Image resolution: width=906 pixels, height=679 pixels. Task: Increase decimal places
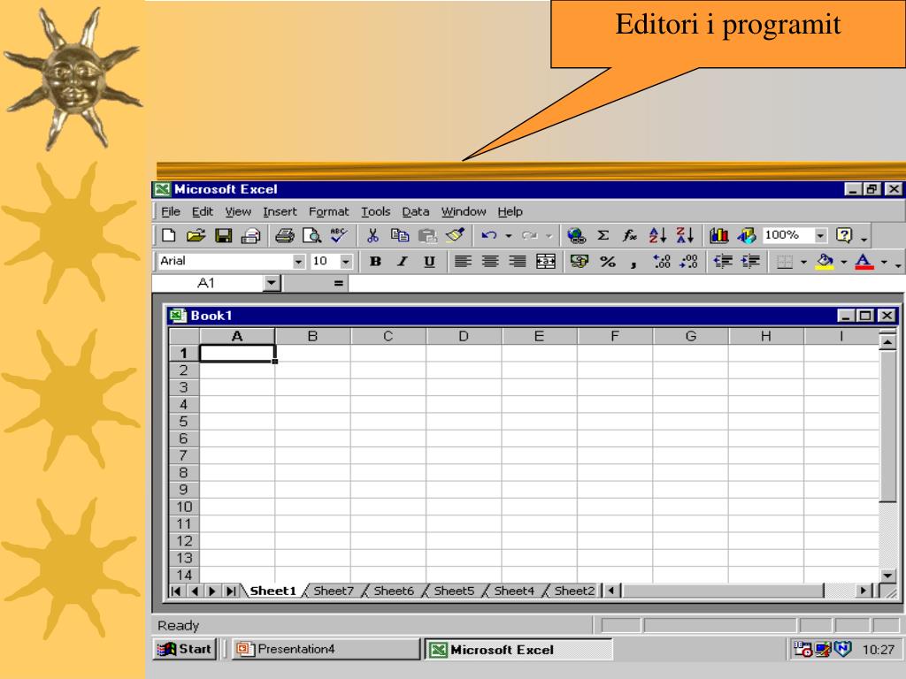click(x=661, y=262)
